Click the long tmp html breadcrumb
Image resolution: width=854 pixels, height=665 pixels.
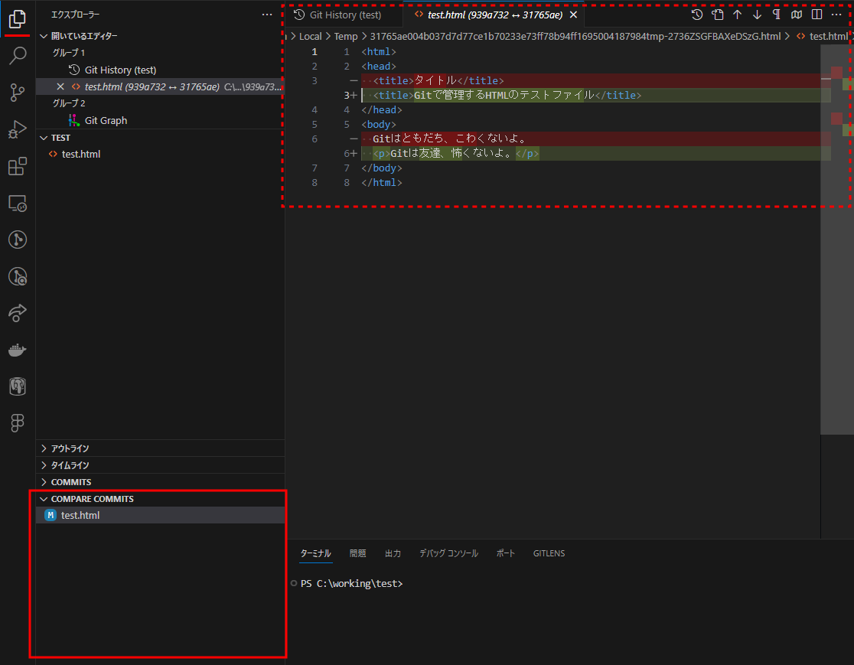click(x=575, y=37)
